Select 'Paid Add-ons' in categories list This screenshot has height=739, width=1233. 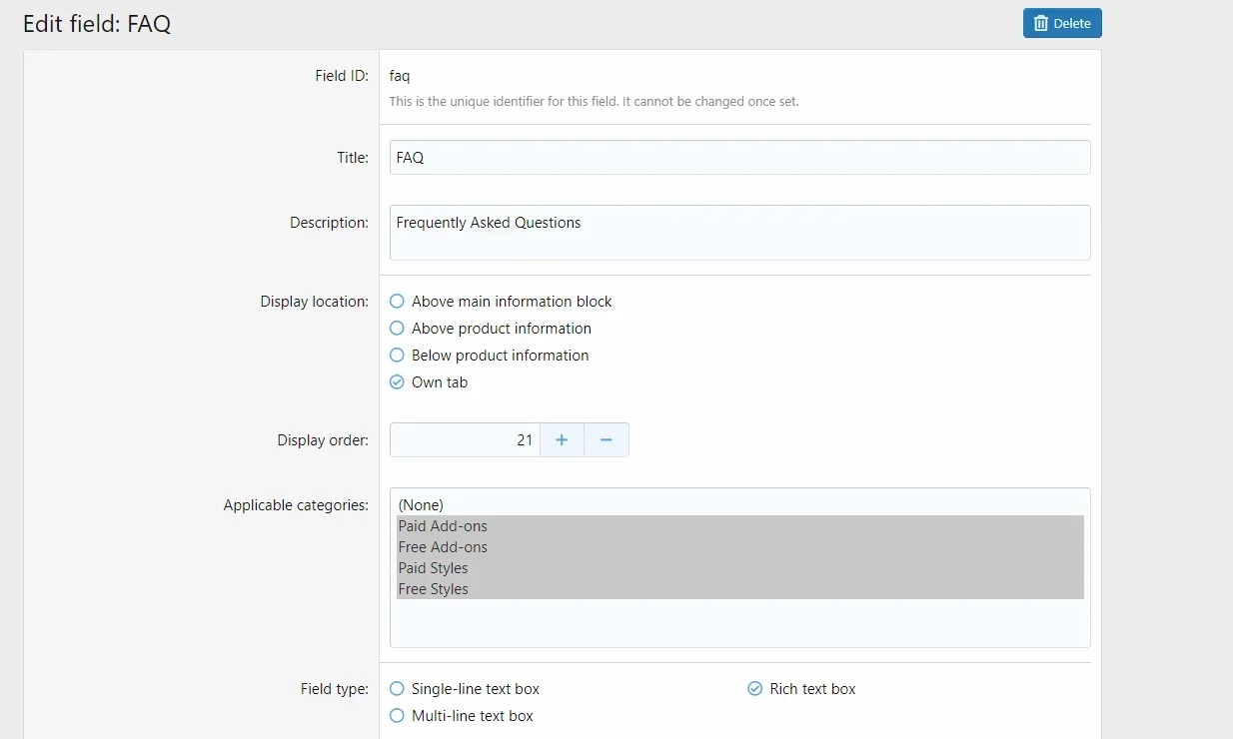click(739, 526)
